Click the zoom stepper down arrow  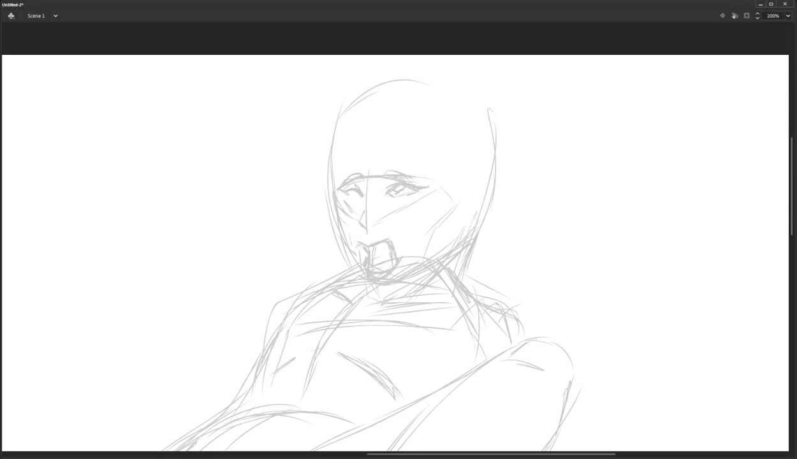[757, 18]
